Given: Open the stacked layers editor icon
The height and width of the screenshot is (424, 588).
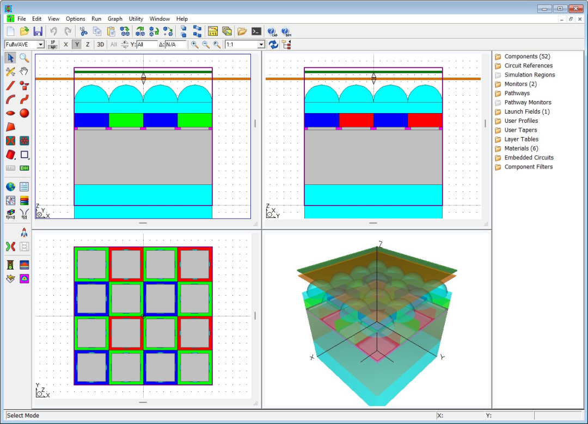Looking at the screenshot, I should point(24,201).
